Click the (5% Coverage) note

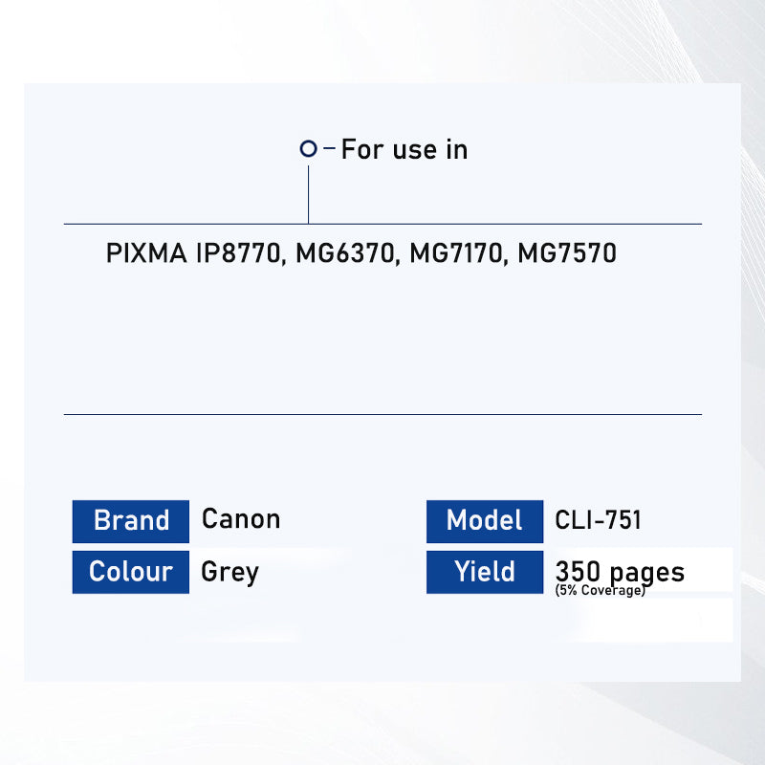pos(600,591)
